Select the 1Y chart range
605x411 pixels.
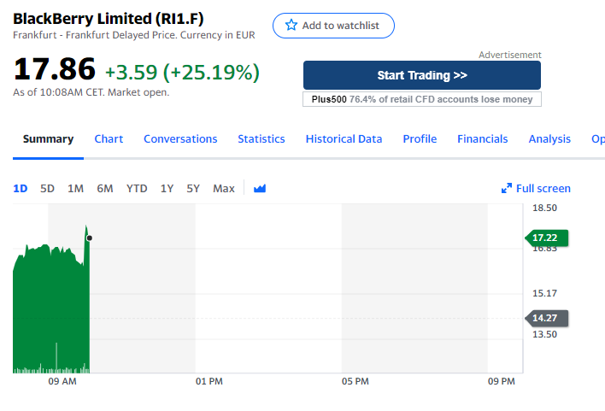click(x=167, y=188)
